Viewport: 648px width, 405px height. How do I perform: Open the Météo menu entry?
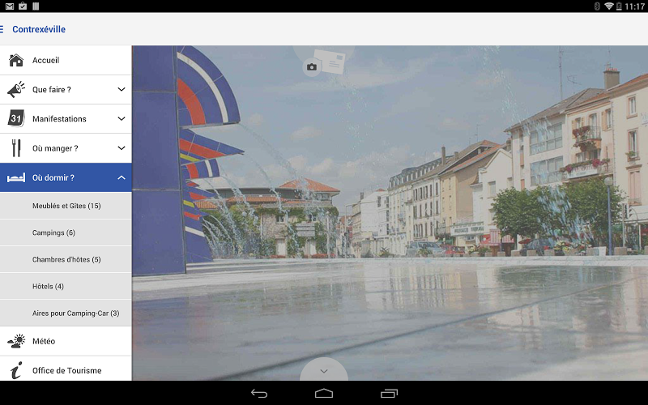66,341
